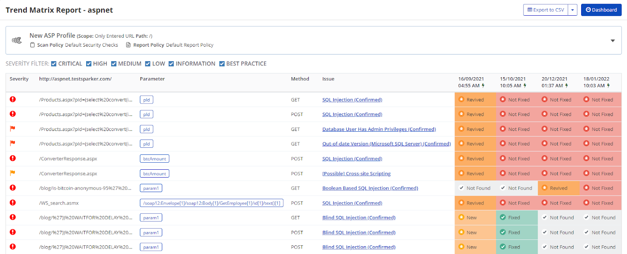Click the Issue column header
Screen dimensions: 627x254
pos(328,79)
